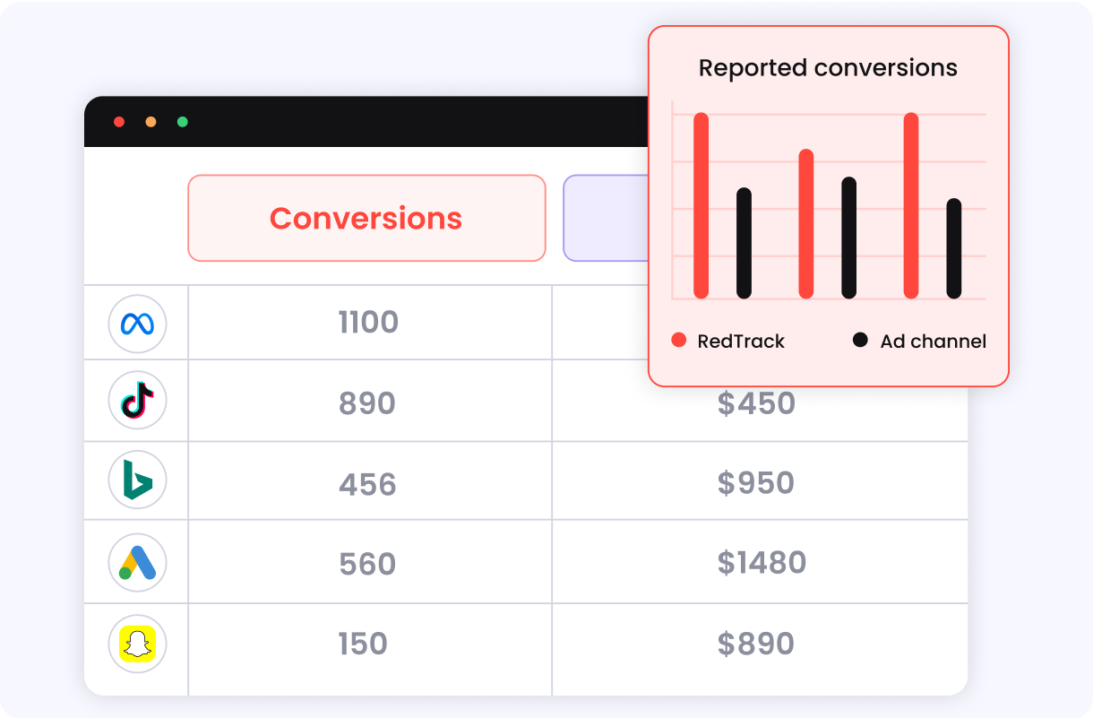Click the Meta logo icon

point(137,324)
